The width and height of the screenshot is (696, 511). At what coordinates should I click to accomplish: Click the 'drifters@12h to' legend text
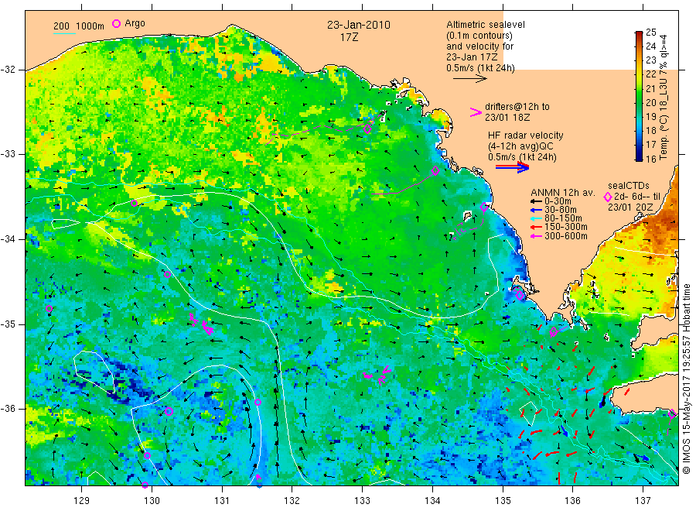coord(517,107)
